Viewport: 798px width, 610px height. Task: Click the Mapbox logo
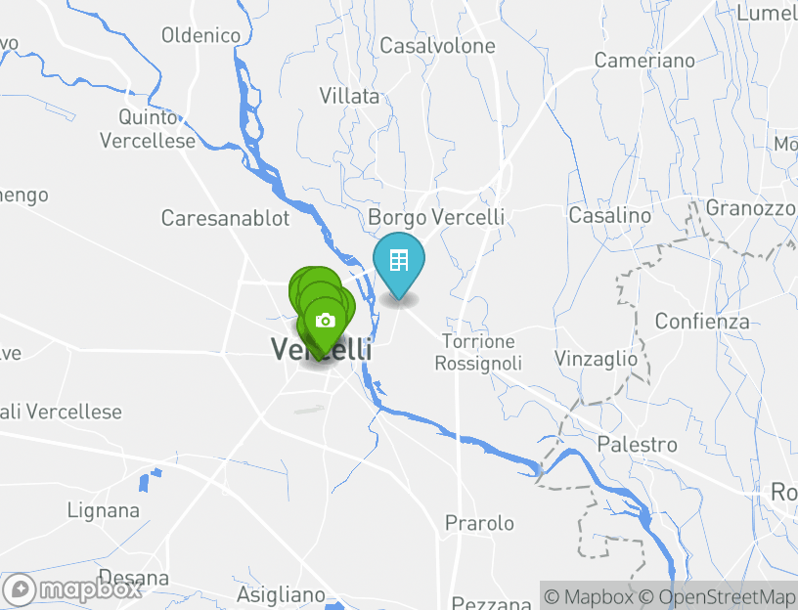tap(70, 590)
